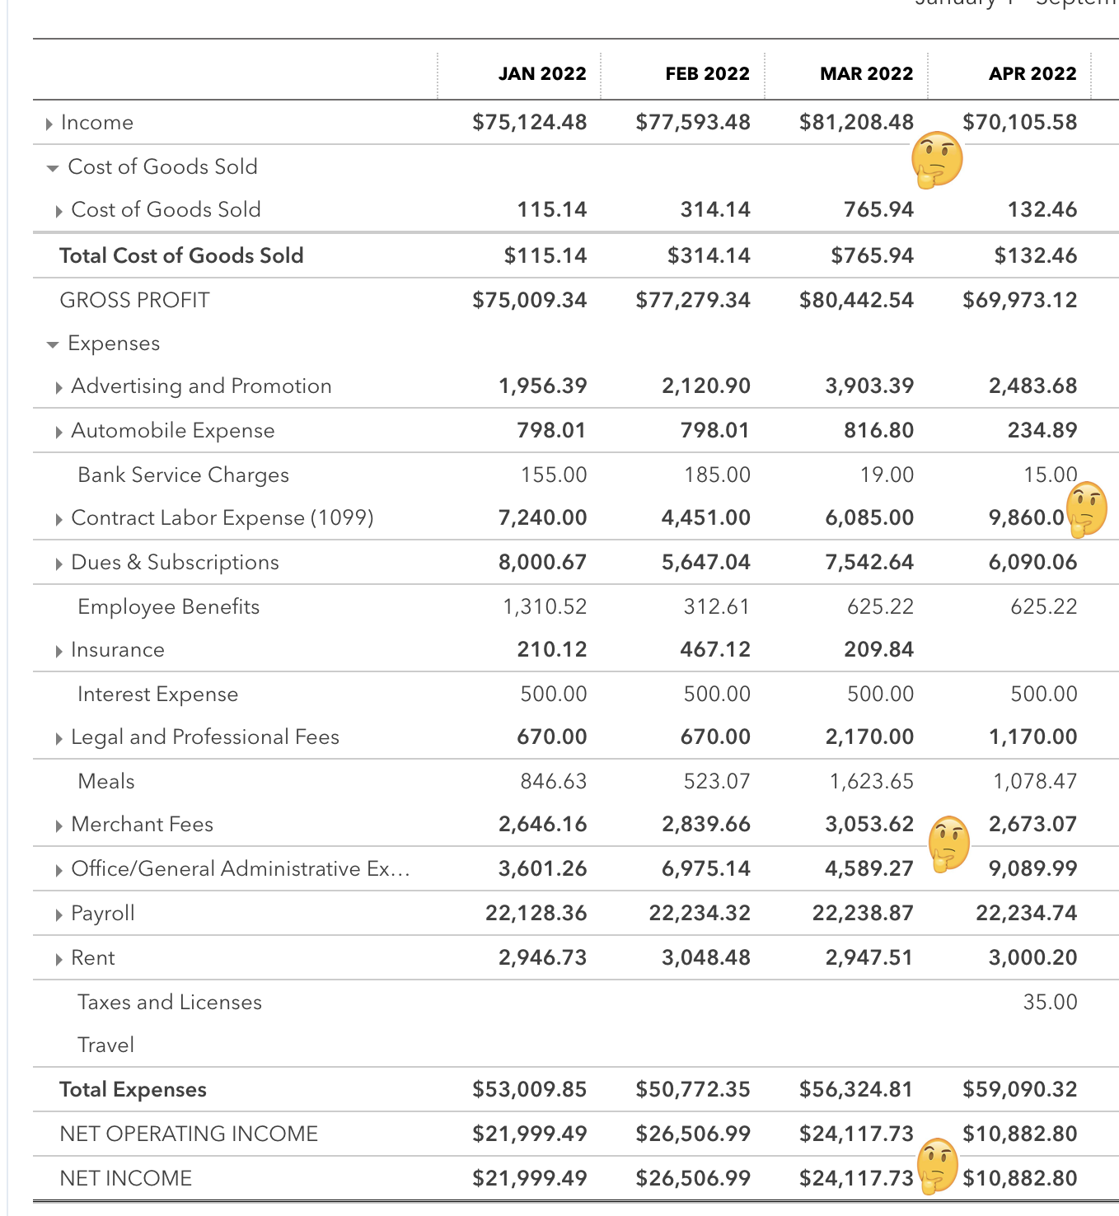Expand the Income row triangle
This screenshot has height=1216, width=1119.
pyautogui.click(x=49, y=124)
